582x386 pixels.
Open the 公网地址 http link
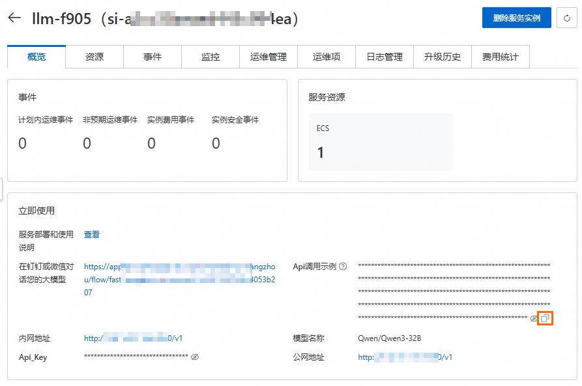[405, 357]
